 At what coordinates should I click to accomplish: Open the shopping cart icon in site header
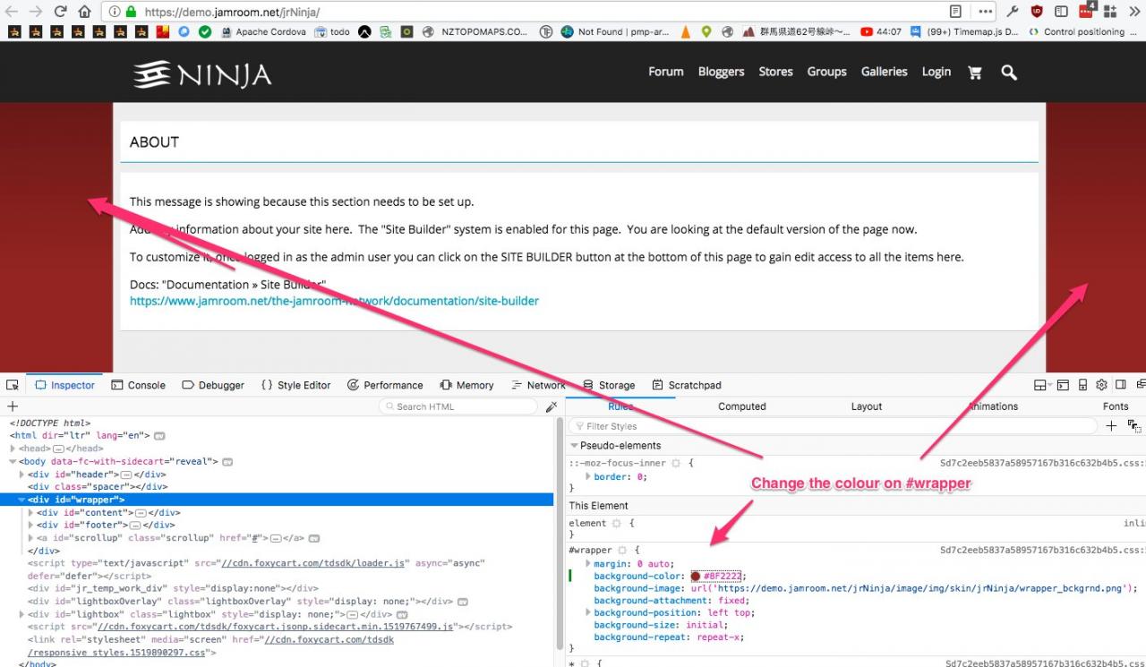coord(975,73)
